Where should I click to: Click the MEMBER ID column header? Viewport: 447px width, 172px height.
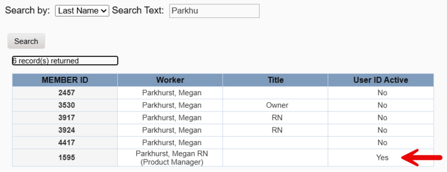click(65, 80)
